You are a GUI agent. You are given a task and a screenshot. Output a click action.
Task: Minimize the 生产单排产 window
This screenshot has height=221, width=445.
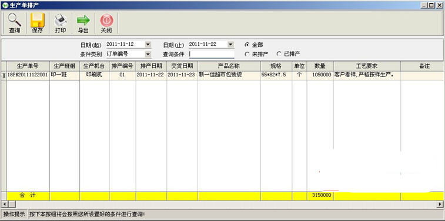click(424, 5)
